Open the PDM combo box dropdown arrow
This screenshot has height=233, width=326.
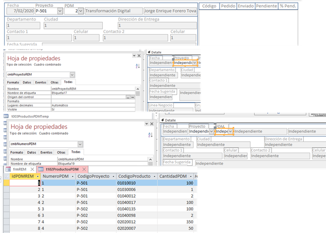[x=80, y=10]
